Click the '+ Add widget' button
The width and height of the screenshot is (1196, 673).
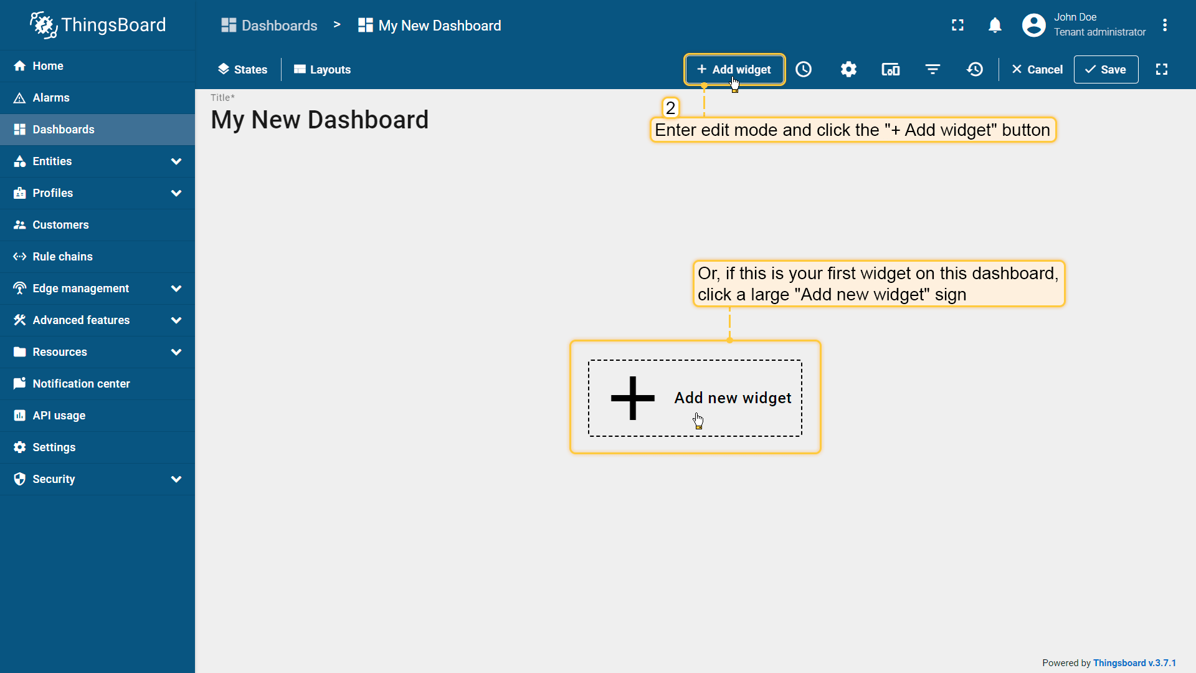point(734,69)
